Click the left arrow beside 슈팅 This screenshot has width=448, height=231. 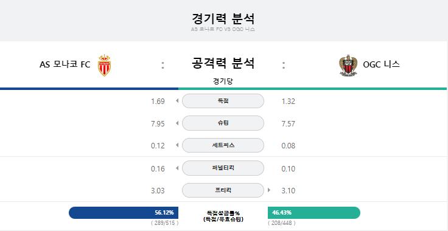tap(177, 123)
